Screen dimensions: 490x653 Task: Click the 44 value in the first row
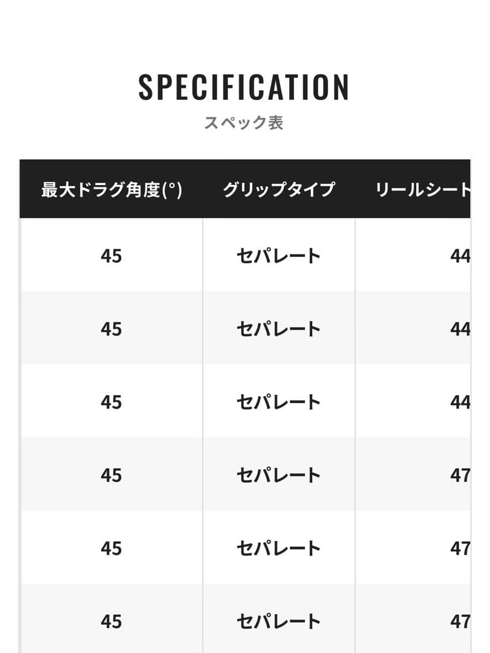point(460,256)
